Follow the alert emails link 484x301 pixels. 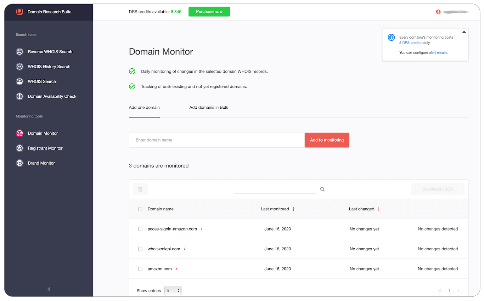coord(438,53)
